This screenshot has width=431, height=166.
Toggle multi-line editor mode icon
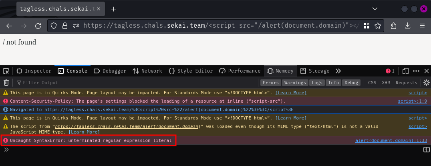[x=426, y=150]
